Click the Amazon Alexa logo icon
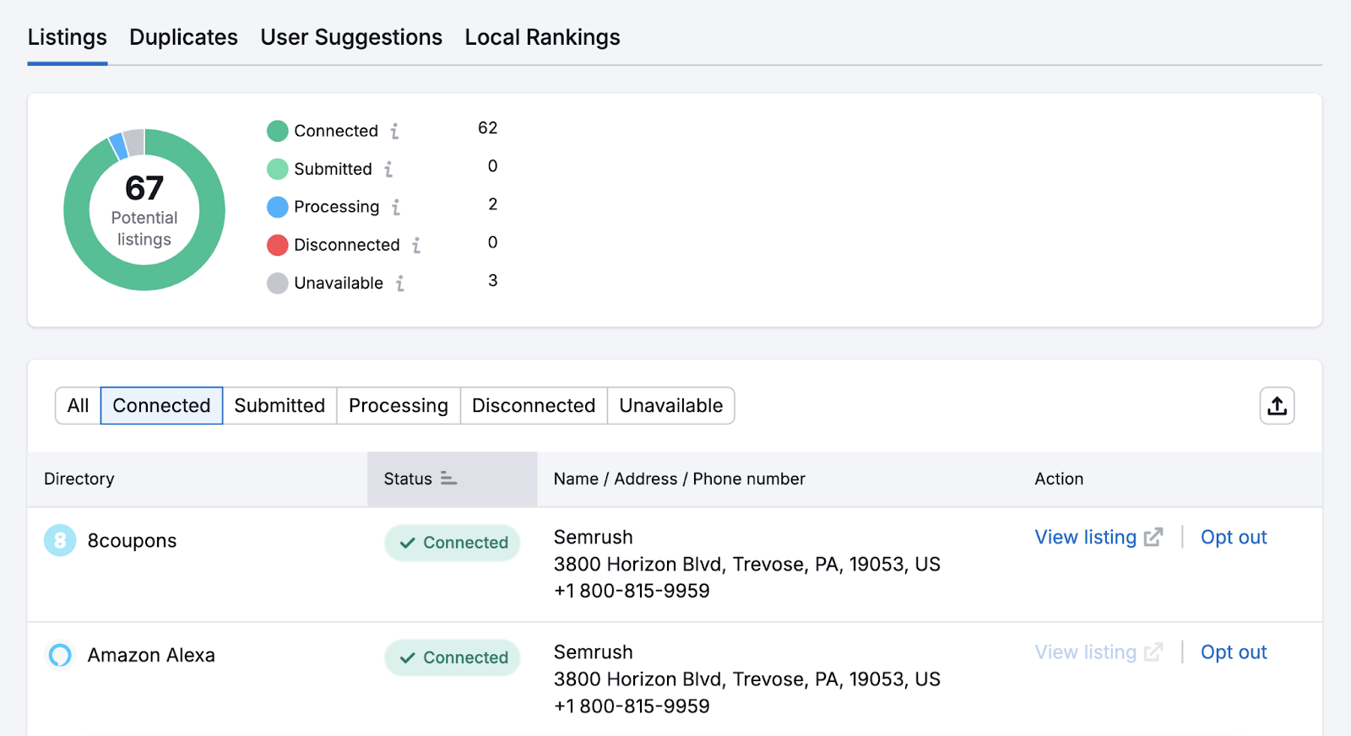 click(x=60, y=655)
